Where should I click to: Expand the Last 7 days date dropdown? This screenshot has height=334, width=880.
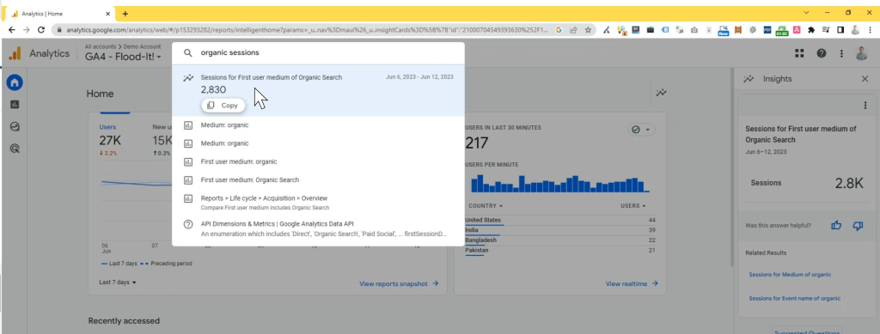tap(118, 282)
